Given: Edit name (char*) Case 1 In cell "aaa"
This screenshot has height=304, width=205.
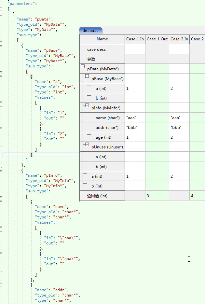Looking at the screenshot, I should (135, 117).
